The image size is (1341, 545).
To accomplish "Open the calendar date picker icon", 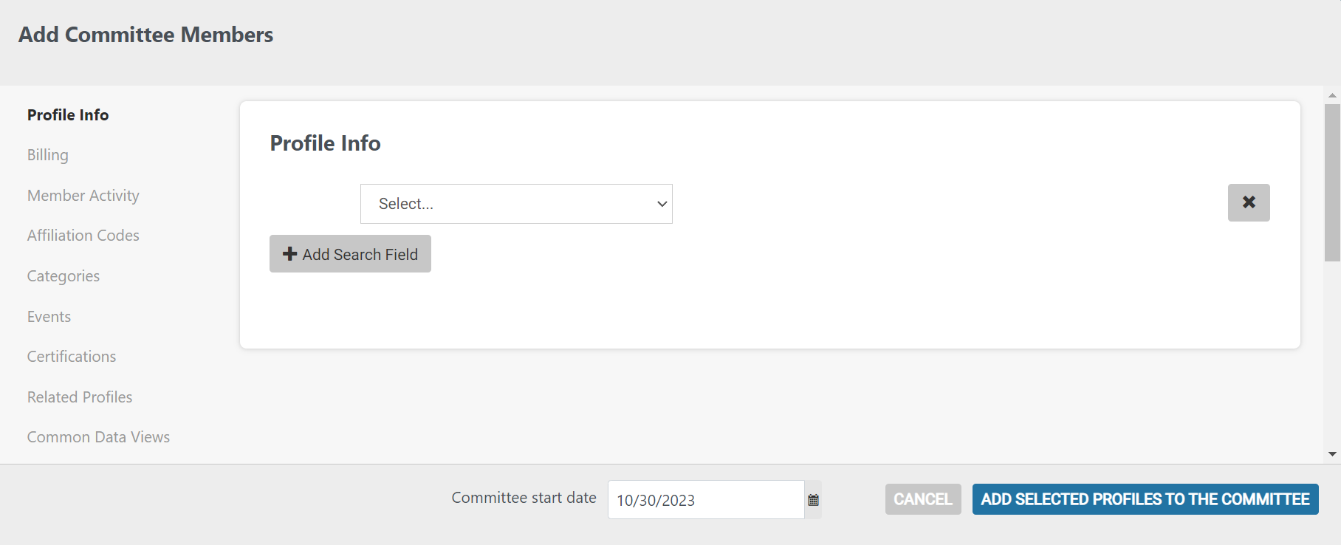I will point(813,500).
